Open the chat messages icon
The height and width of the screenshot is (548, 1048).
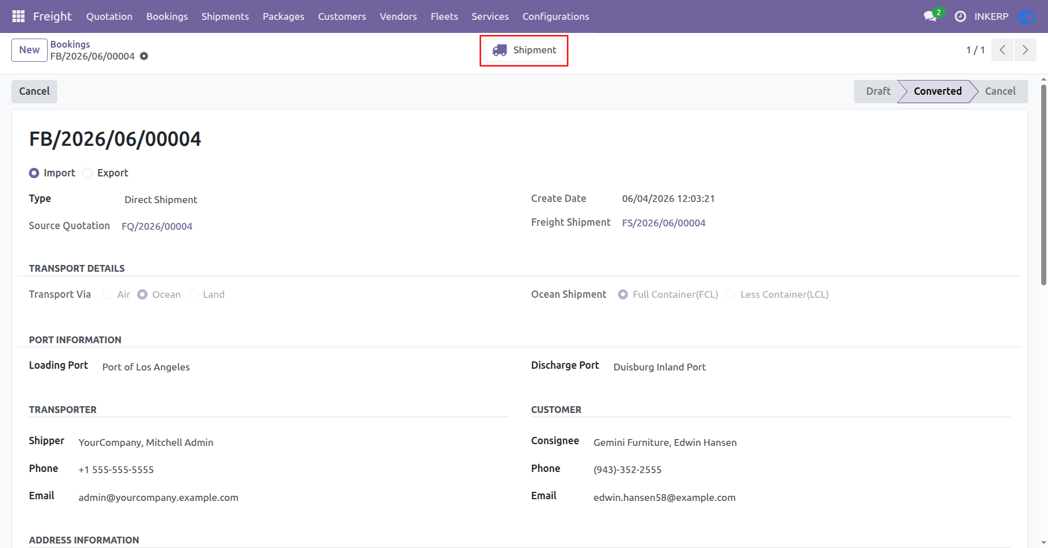coord(930,16)
